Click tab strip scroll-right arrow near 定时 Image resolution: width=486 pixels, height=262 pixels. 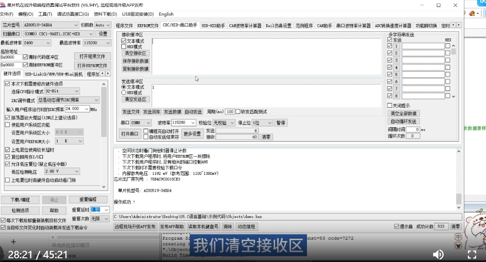[x=459, y=25]
